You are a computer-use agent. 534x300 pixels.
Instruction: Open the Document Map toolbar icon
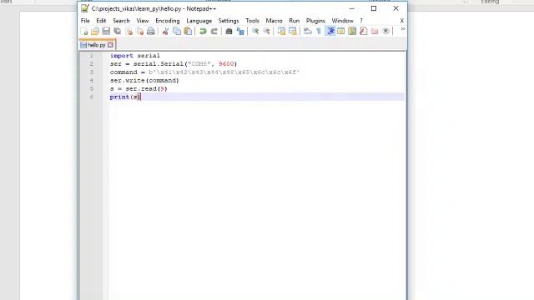click(352, 32)
